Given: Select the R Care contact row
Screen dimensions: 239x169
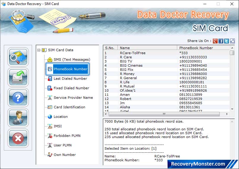Looking at the screenshot, I should (167, 57).
